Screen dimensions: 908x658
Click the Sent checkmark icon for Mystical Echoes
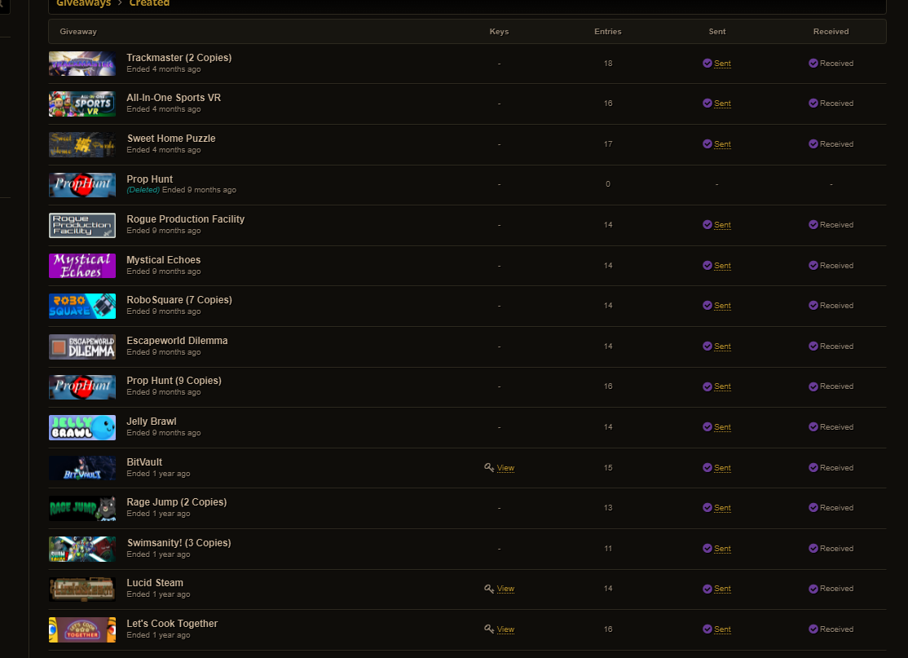point(707,265)
